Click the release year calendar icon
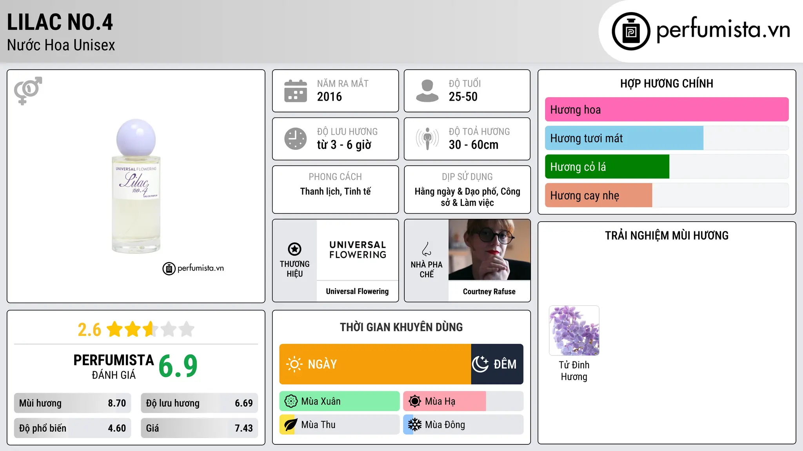The image size is (803, 451). [296, 91]
